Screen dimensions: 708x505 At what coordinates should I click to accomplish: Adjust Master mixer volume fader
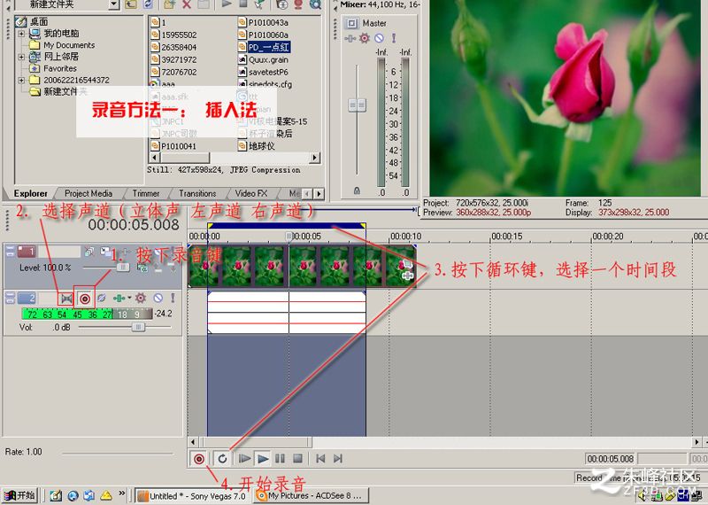[358, 105]
